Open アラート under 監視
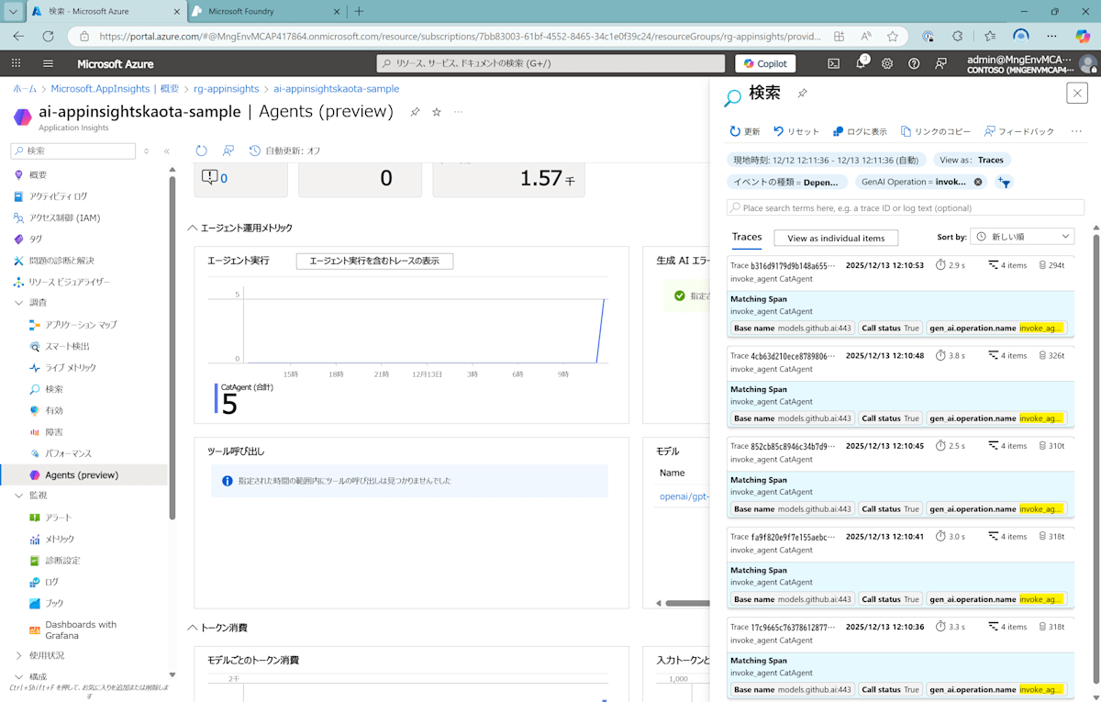 [x=59, y=518]
